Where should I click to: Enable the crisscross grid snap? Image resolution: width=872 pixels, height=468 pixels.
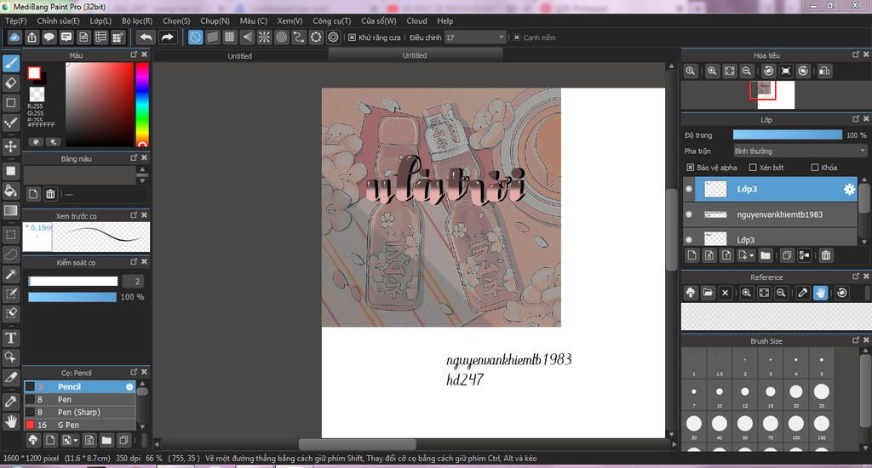tap(230, 37)
